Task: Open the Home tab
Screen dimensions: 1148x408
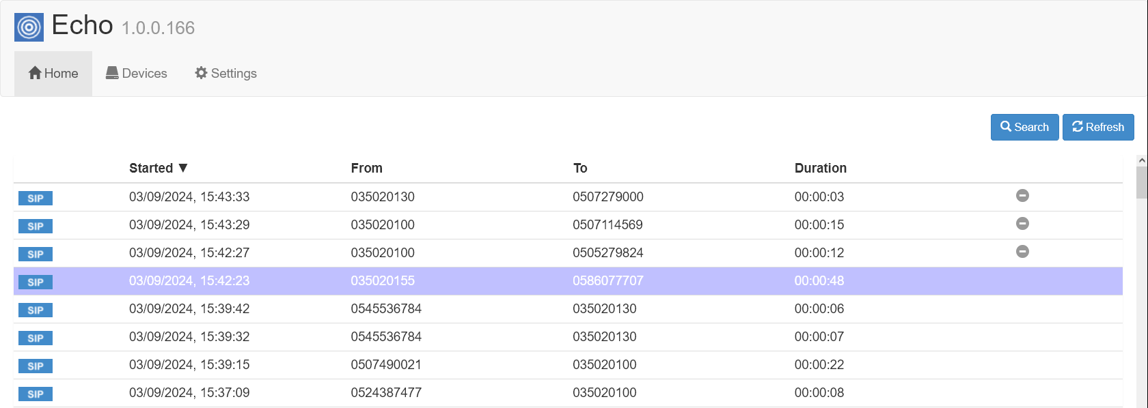Action: pos(53,74)
